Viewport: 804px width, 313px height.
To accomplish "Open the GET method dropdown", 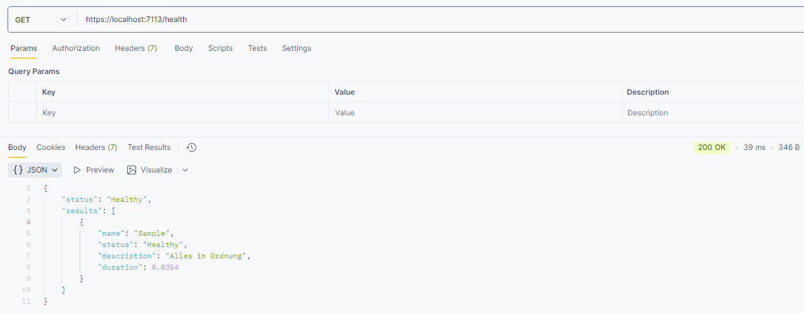I will point(41,19).
